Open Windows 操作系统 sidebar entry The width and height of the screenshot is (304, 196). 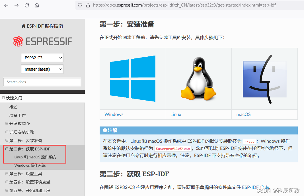coord(30,165)
